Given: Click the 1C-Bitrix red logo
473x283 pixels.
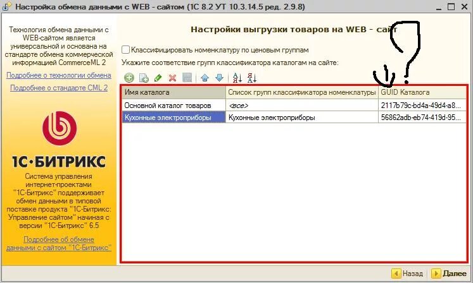Looking at the screenshot, I should 60,129.
